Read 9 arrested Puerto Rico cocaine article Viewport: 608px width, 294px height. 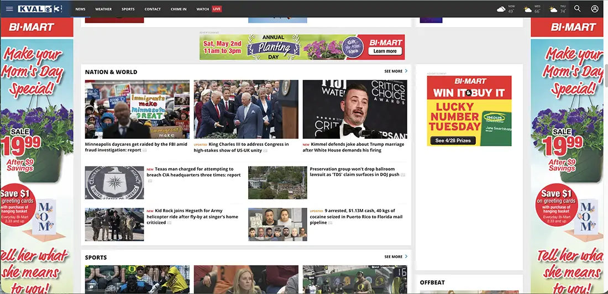356,217
